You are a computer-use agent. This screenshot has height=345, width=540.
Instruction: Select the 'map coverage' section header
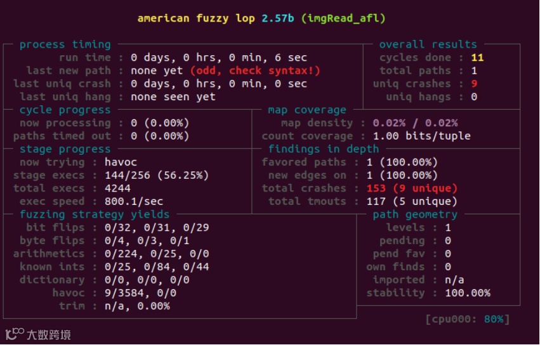coord(307,110)
